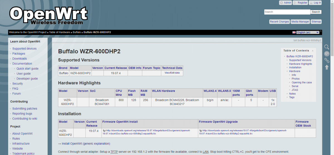The image size is (334, 155).
Task: Open the English (en) language dropdown
Action: [308, 32]
